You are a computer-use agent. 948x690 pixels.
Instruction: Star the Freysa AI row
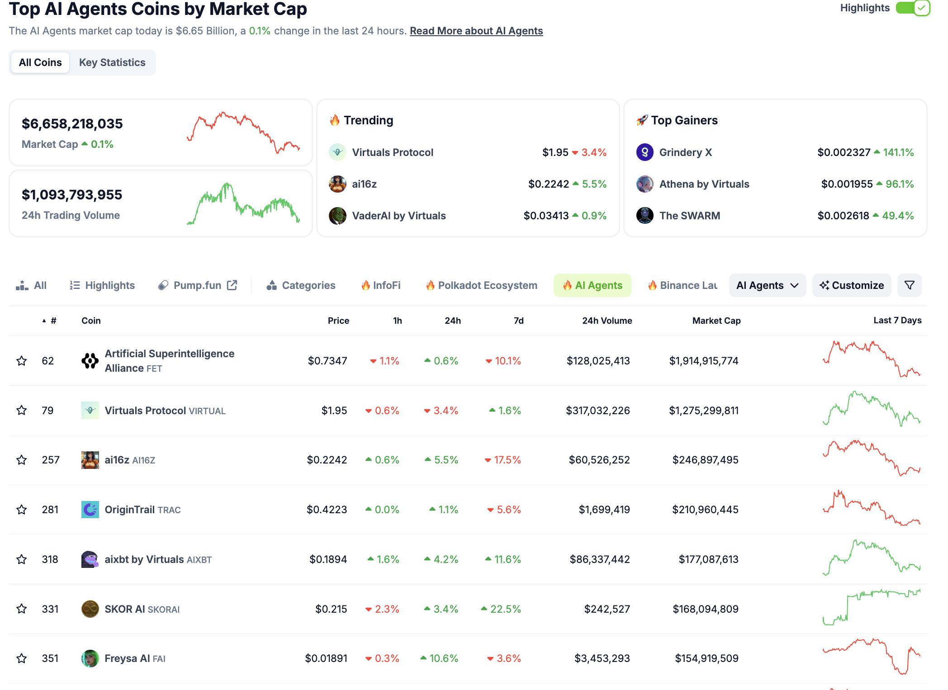pyautogui.click(x=21, y=658)
